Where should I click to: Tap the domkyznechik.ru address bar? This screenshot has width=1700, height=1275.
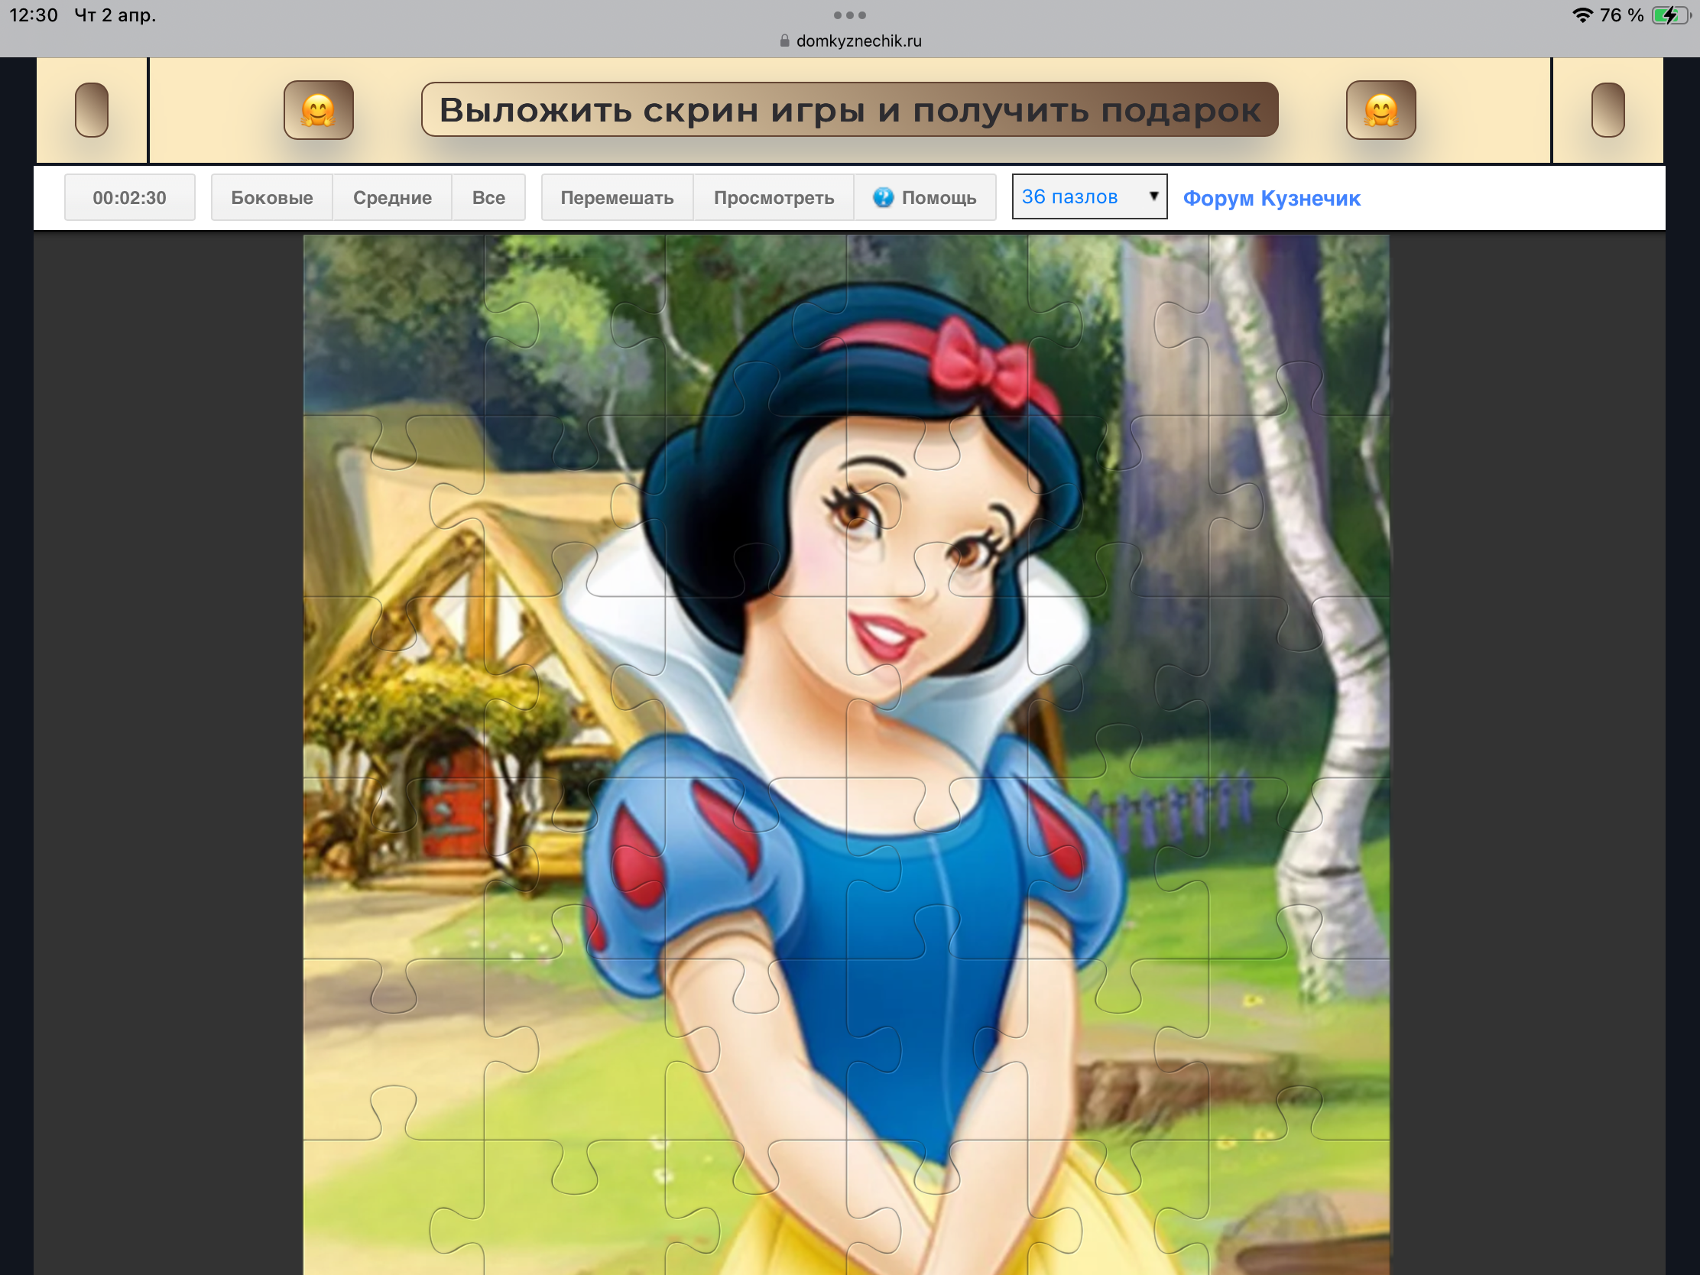pyautogui.click(x=858, y=41)
